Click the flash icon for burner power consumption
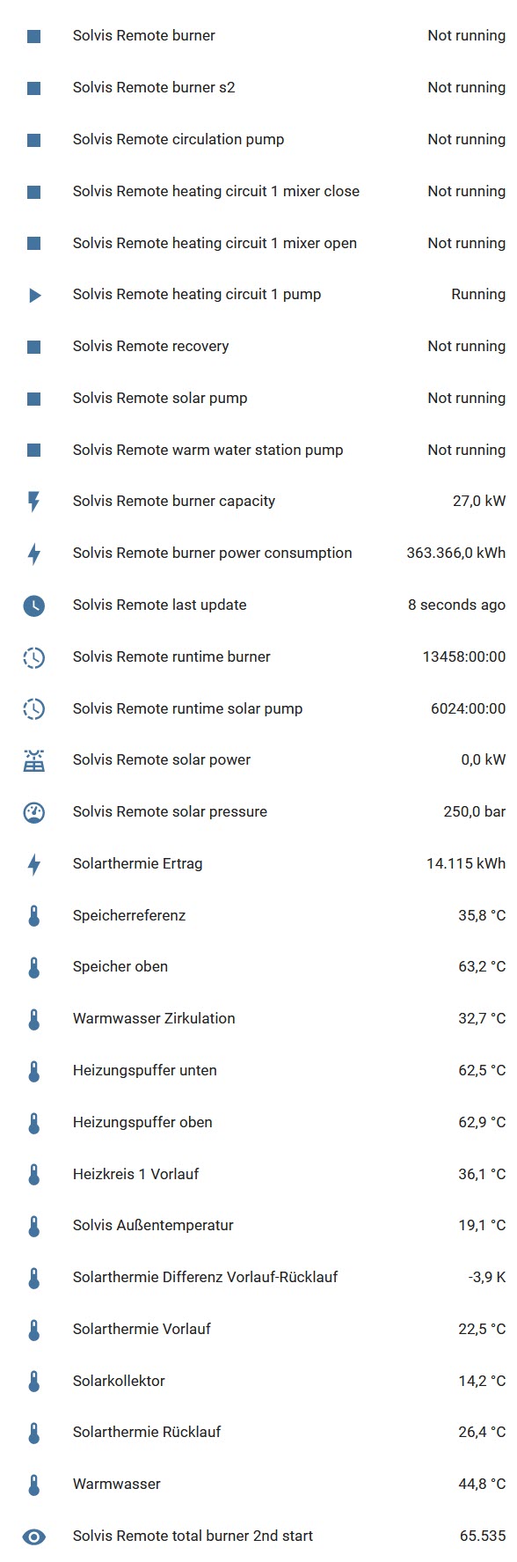The height and width of the screenshot is (1562, 517). 33,553
